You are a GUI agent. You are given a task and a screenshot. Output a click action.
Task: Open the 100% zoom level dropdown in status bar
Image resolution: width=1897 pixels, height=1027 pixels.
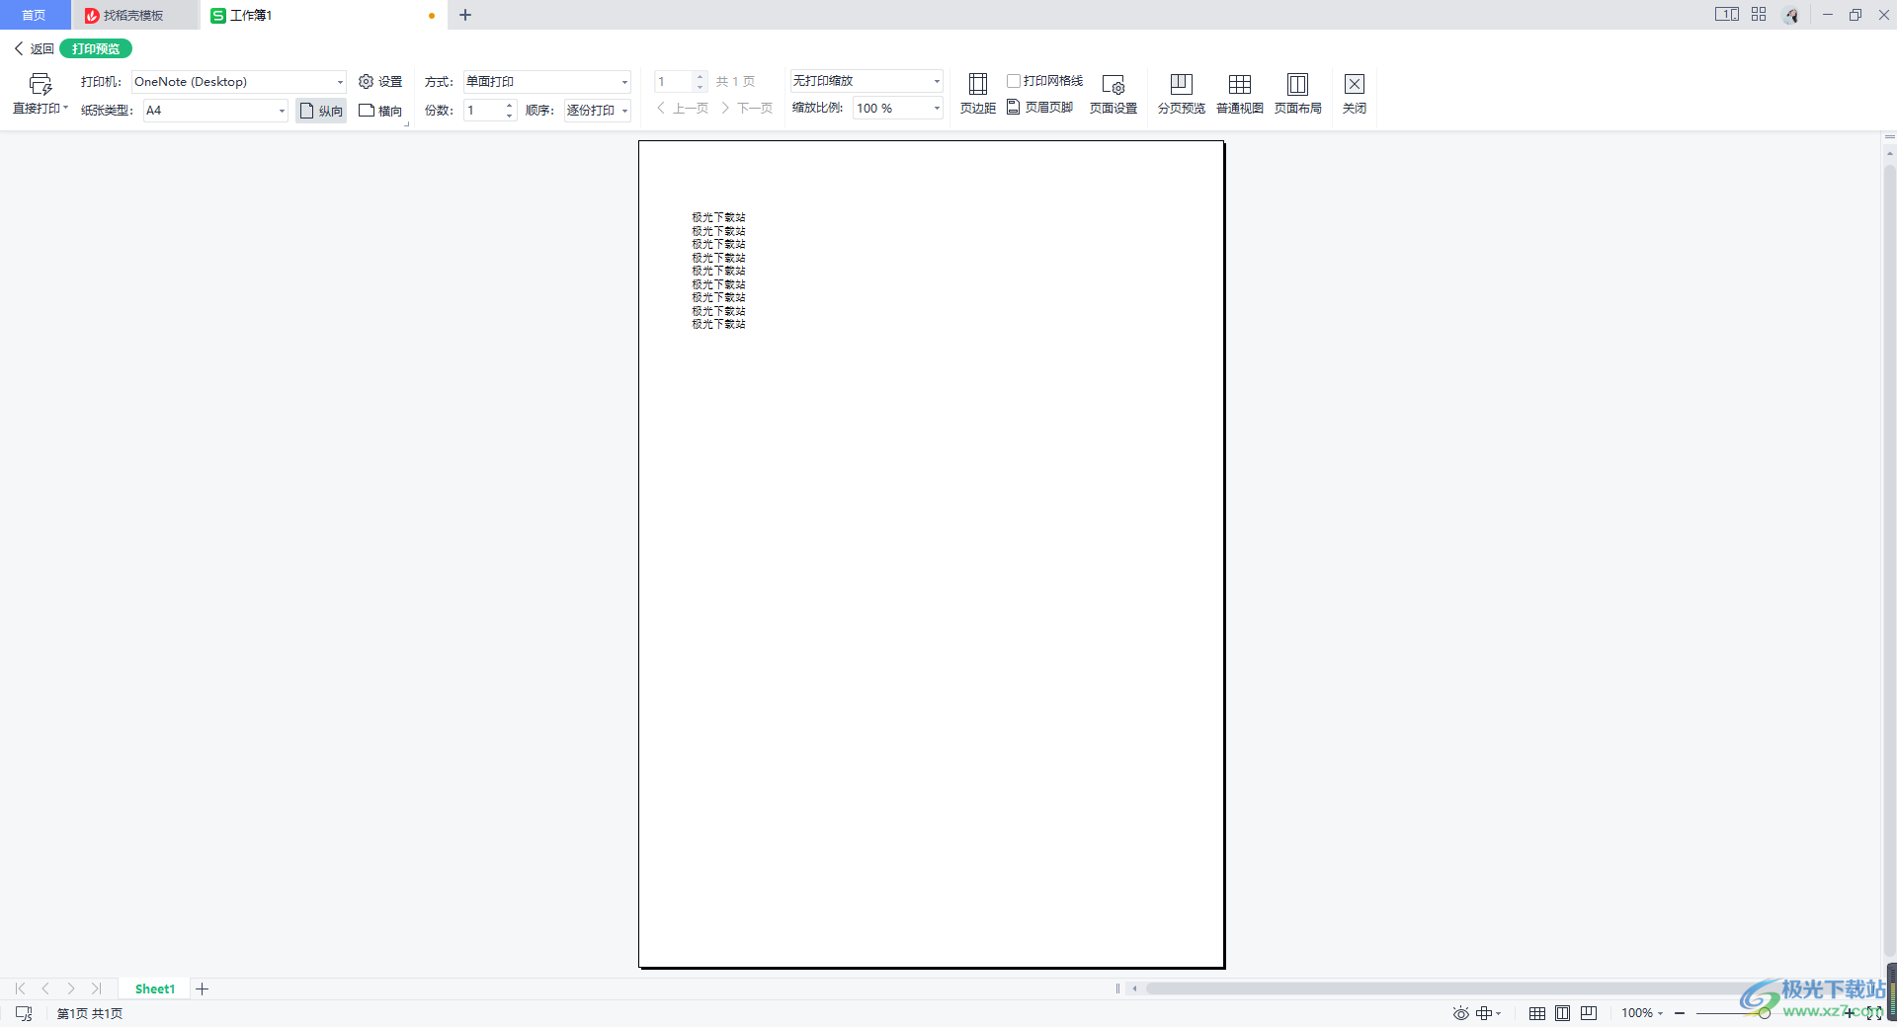[x=1642, y=1013]
